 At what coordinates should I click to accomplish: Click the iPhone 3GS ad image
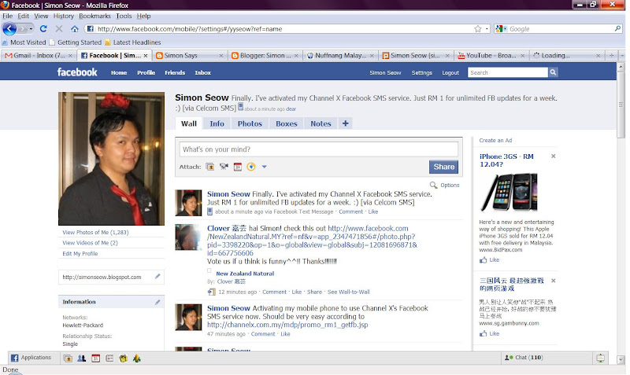[x=510, y=193]
